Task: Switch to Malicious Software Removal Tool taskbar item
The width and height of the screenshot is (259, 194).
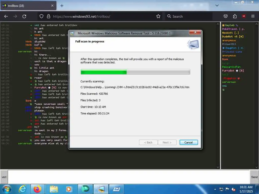Action: tap(101, 189)
